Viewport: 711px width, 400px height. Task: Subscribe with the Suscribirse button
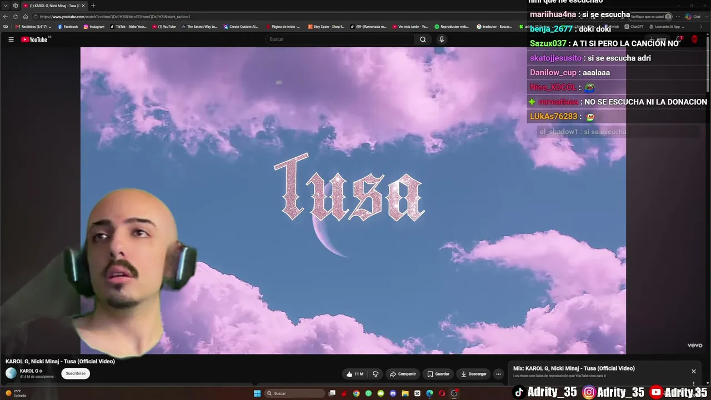pyautogui.click(x=76, y=374)
